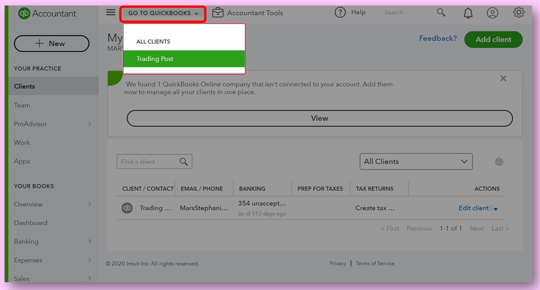This screenshot has height=290, width=540.
Task: Click the 354 unaccept... banking cell
Action: 262,203
